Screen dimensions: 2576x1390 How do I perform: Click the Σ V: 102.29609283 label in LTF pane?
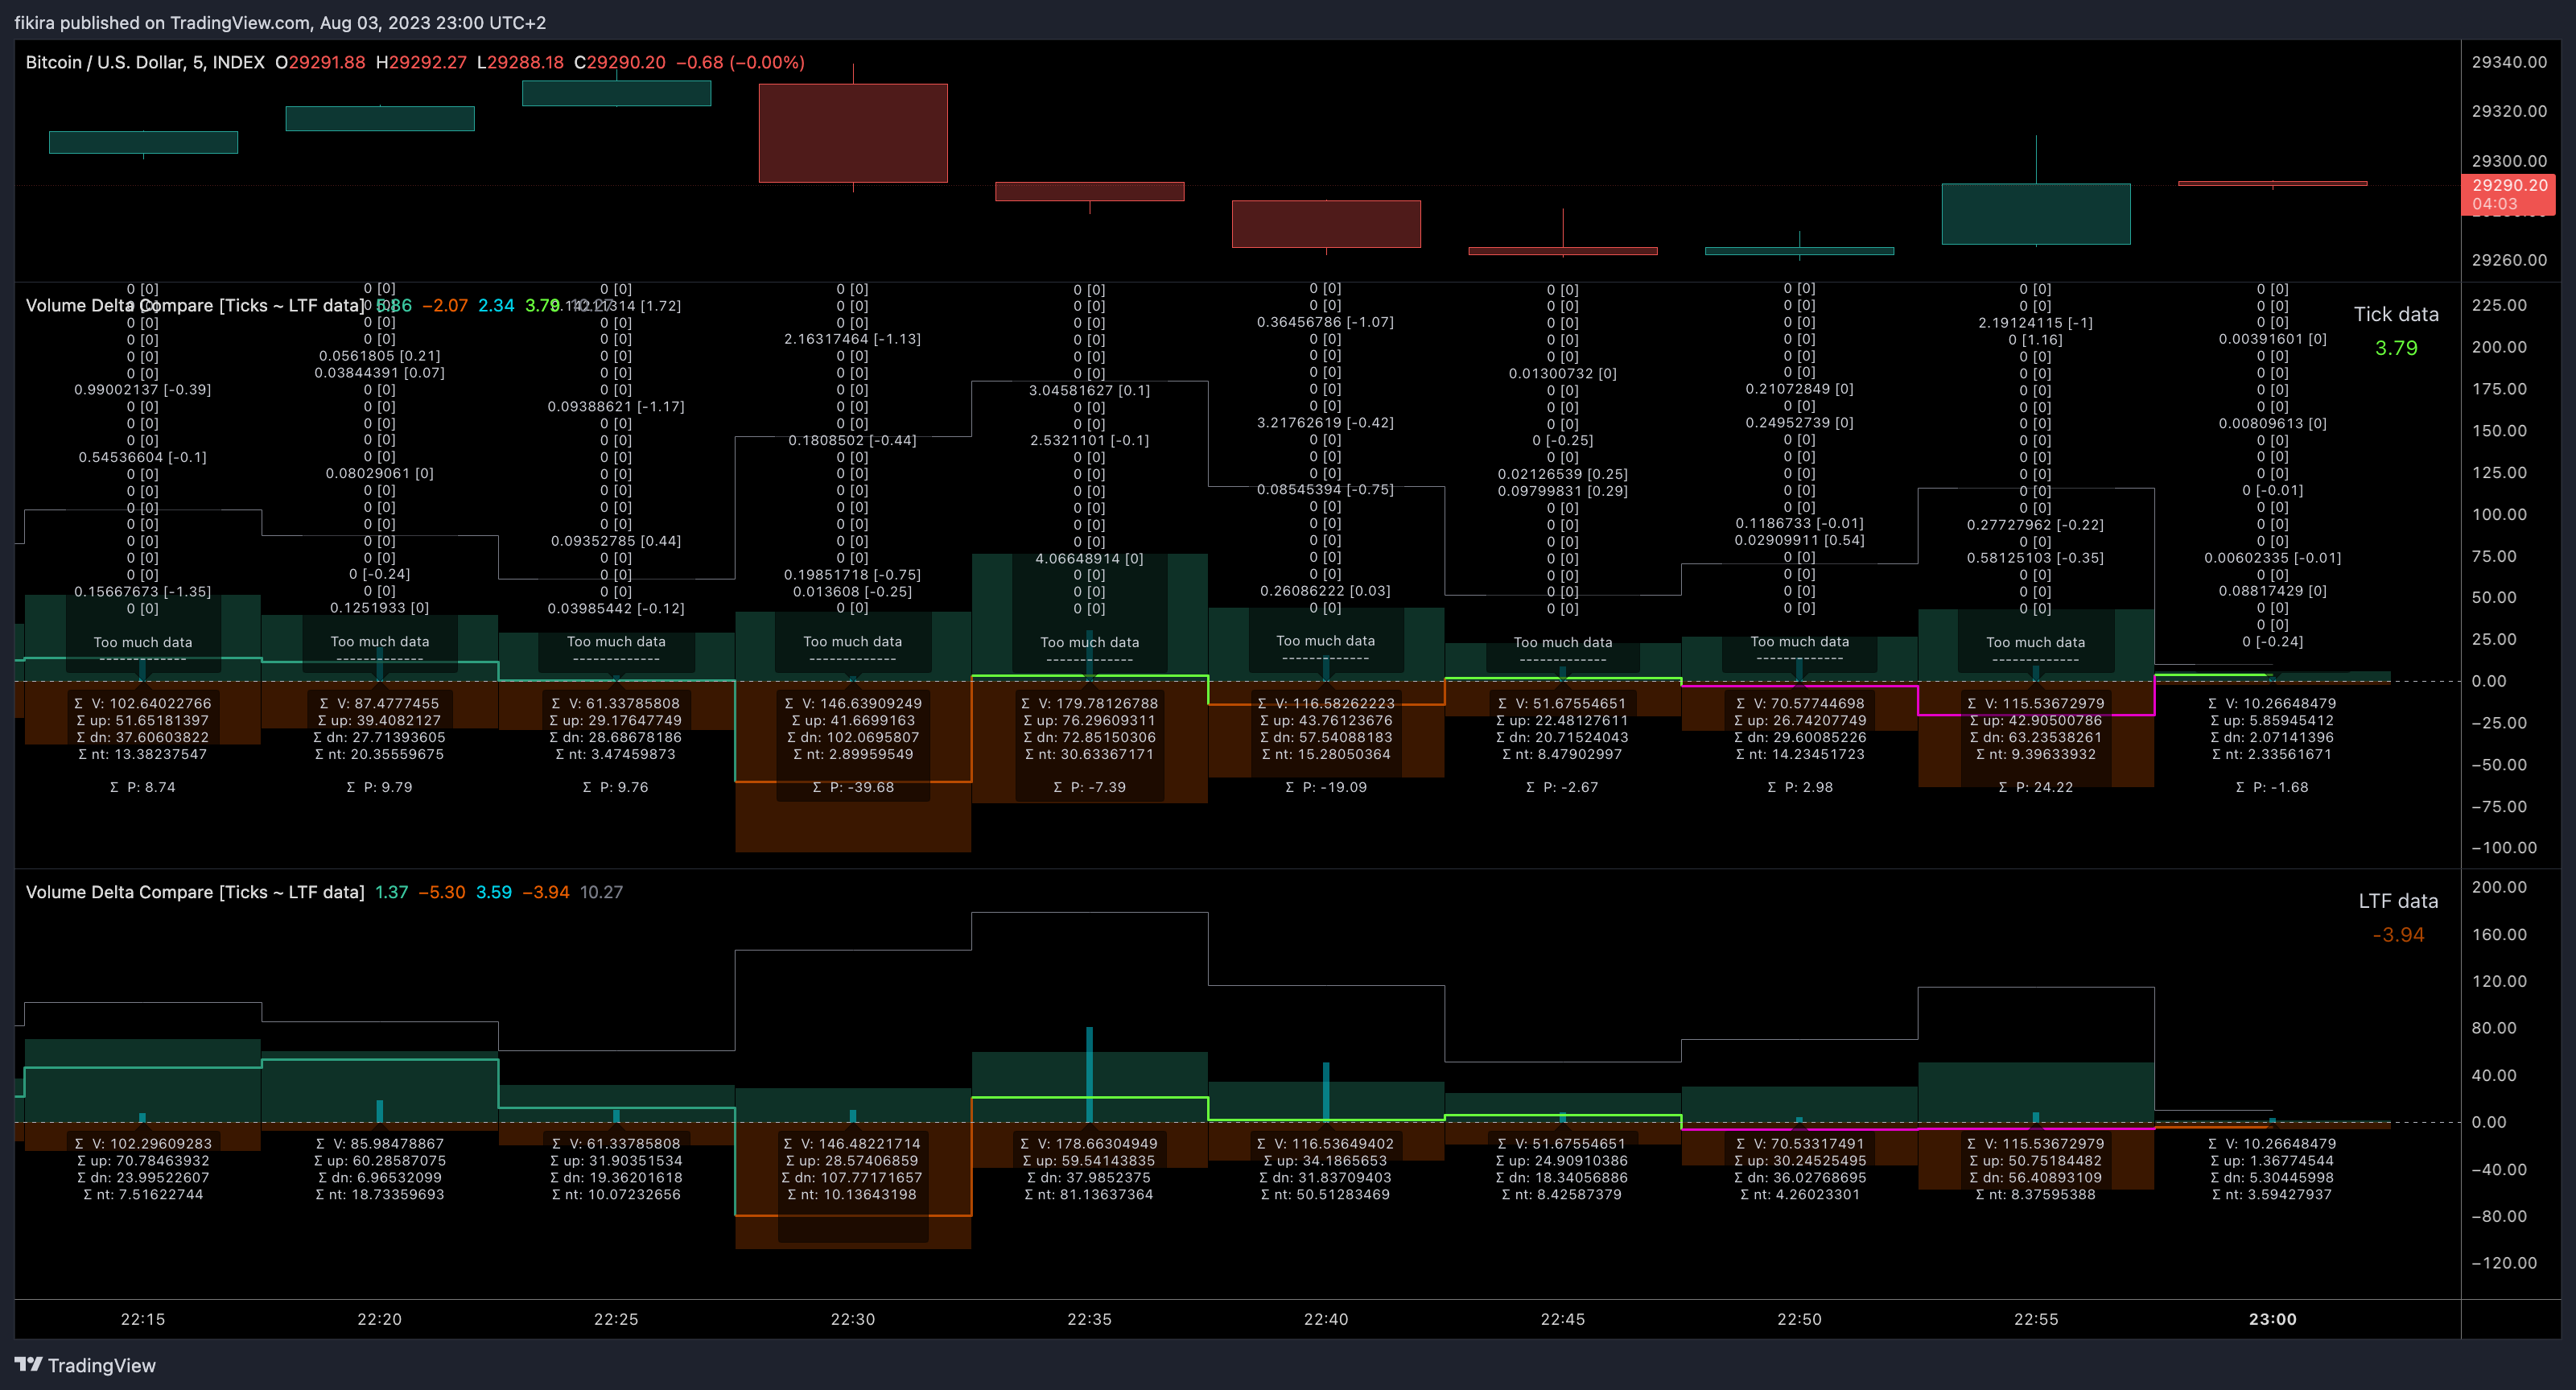(143, 1143)
